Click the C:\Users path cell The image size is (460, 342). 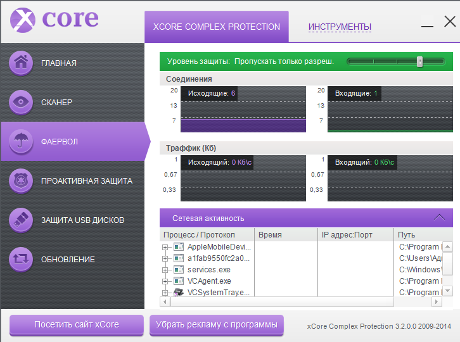pyautogui.click(x=420, y=258)
